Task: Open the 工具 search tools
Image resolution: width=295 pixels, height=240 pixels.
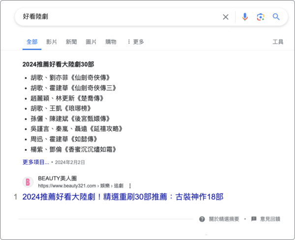Action: point(278,42)
